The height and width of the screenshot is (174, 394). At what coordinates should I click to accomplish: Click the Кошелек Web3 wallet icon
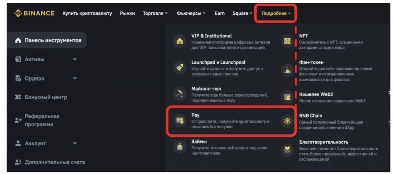tap(287, 96)
